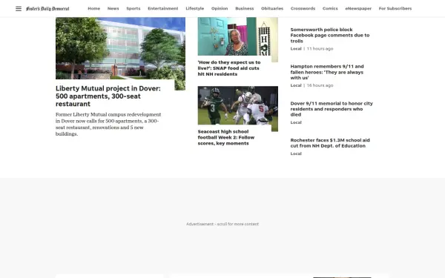Open the eNewspaper link
The image size is (445, 278).
click(358, 8)
